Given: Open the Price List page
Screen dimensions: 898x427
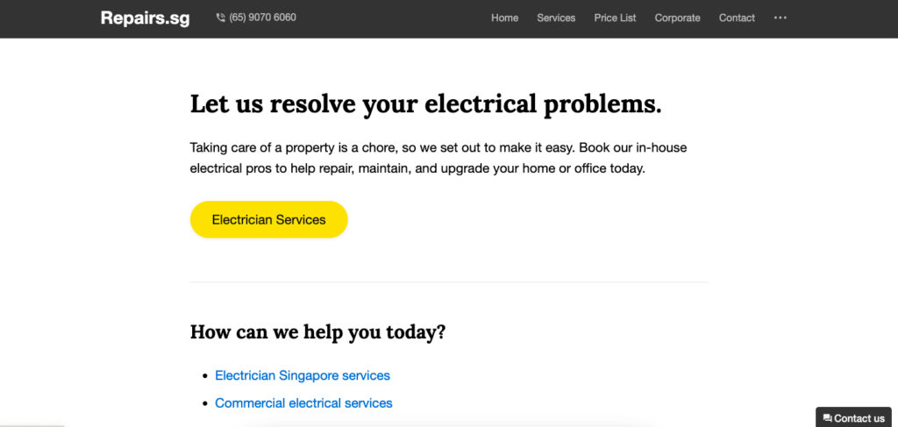Looking at the screenshot, I should 615,18.
